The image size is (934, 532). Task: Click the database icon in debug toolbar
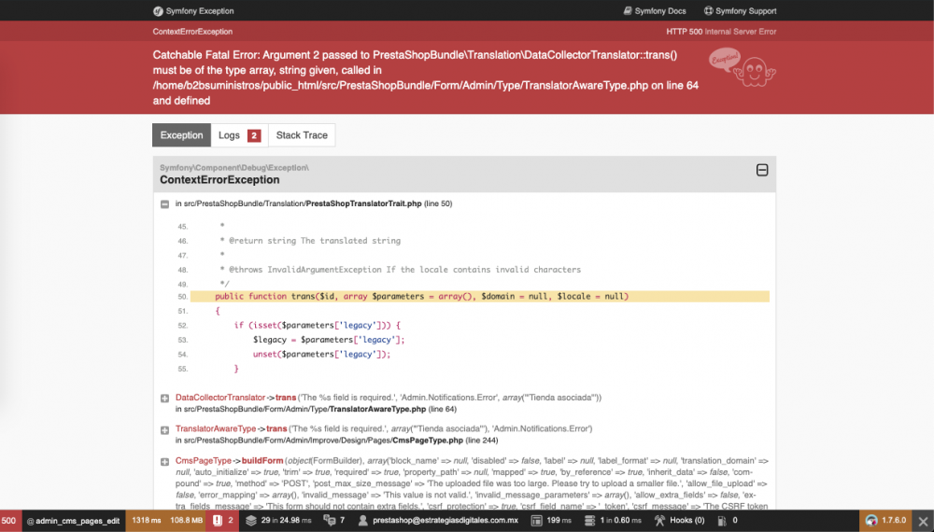[589, 520]
